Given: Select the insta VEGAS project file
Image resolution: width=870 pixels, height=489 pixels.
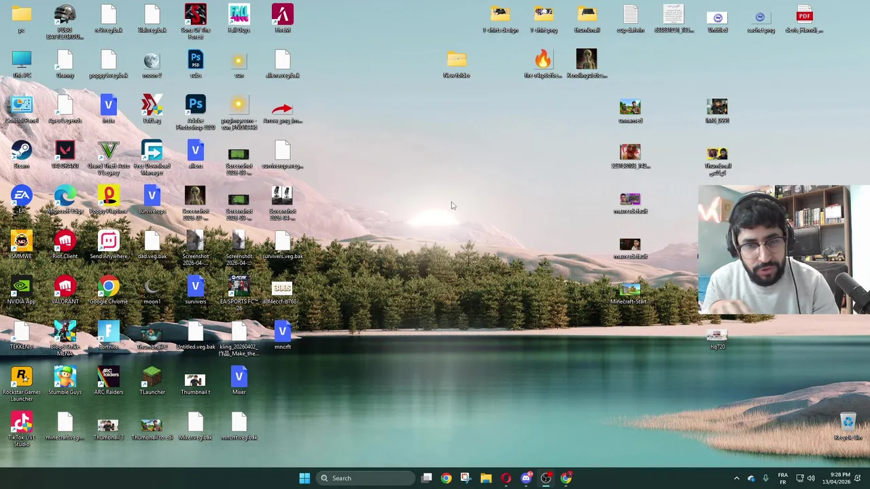Looking at the screenshot, I should 108,109.
